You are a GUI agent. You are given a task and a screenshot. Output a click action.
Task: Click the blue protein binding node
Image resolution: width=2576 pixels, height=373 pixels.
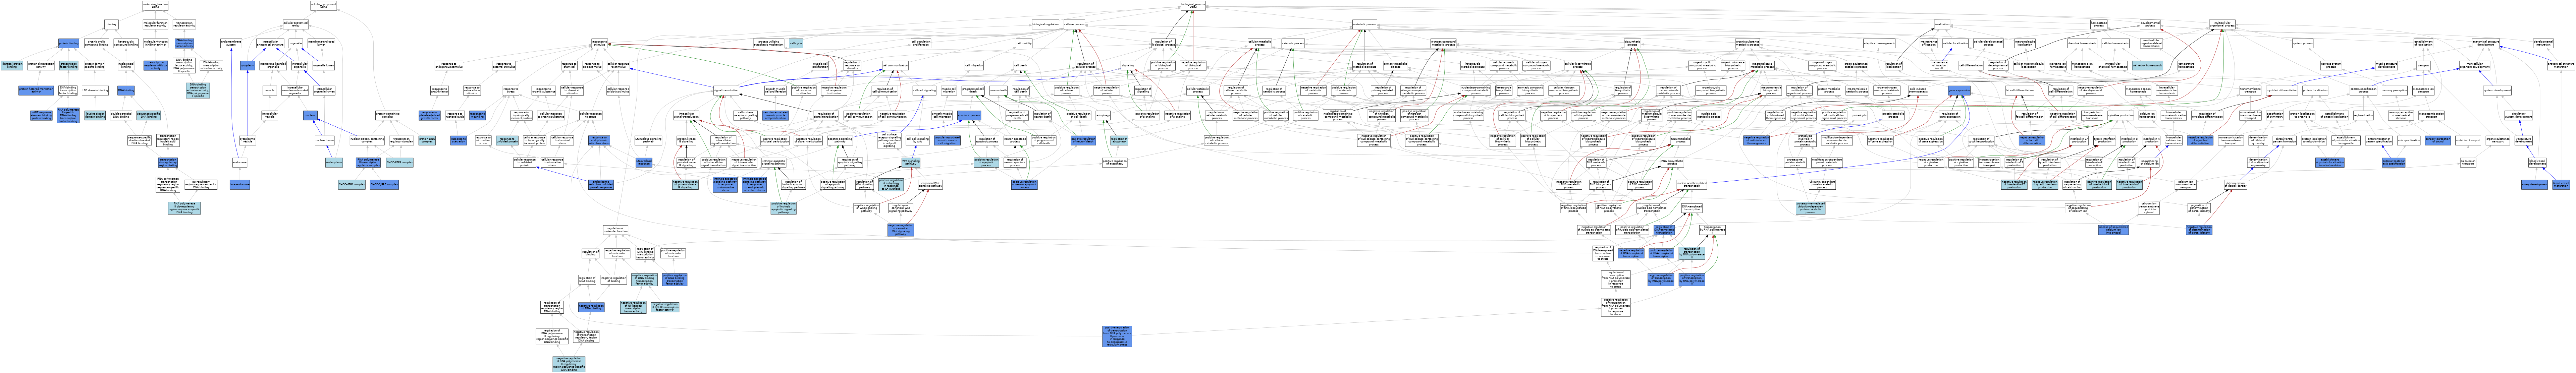point(69,43)
